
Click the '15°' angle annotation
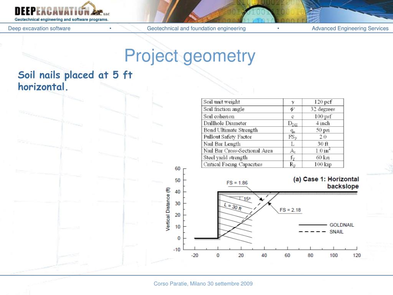(x=247, y=199)
